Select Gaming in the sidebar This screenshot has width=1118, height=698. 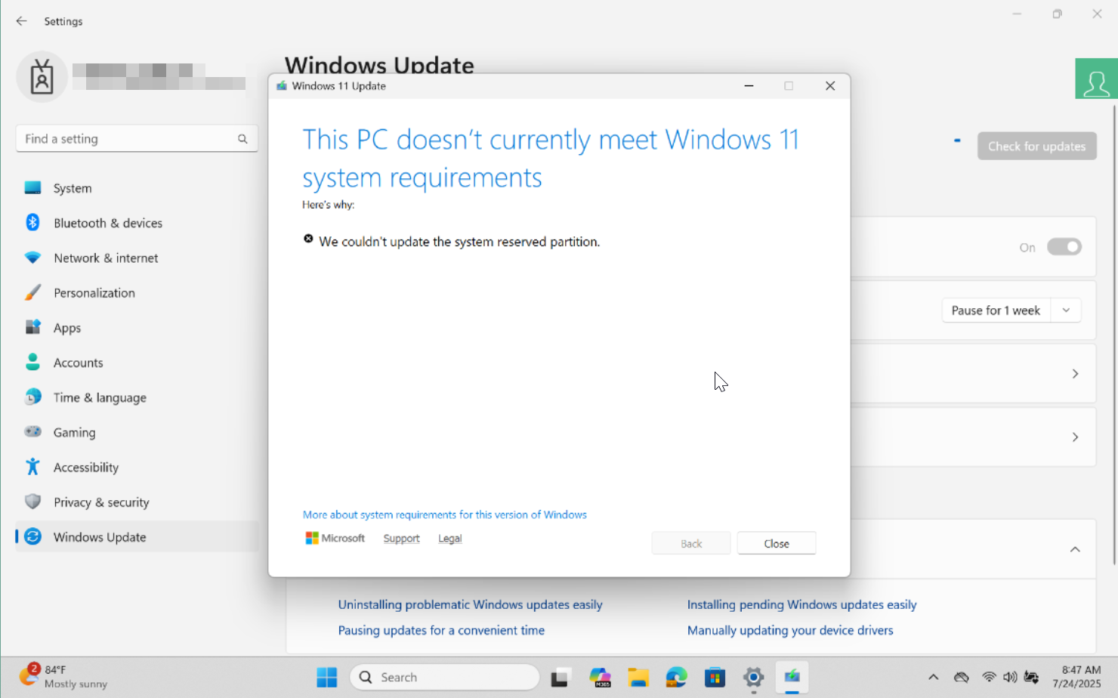click(x=137, y=432)
